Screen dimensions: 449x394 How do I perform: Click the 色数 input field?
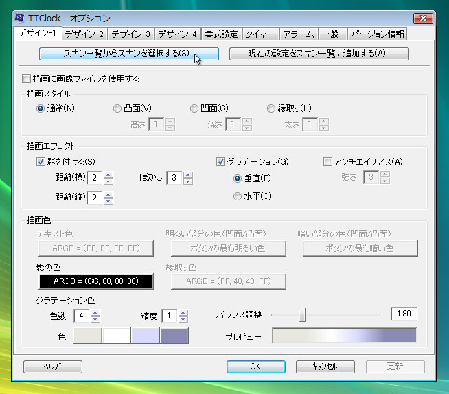click(82, 316)
